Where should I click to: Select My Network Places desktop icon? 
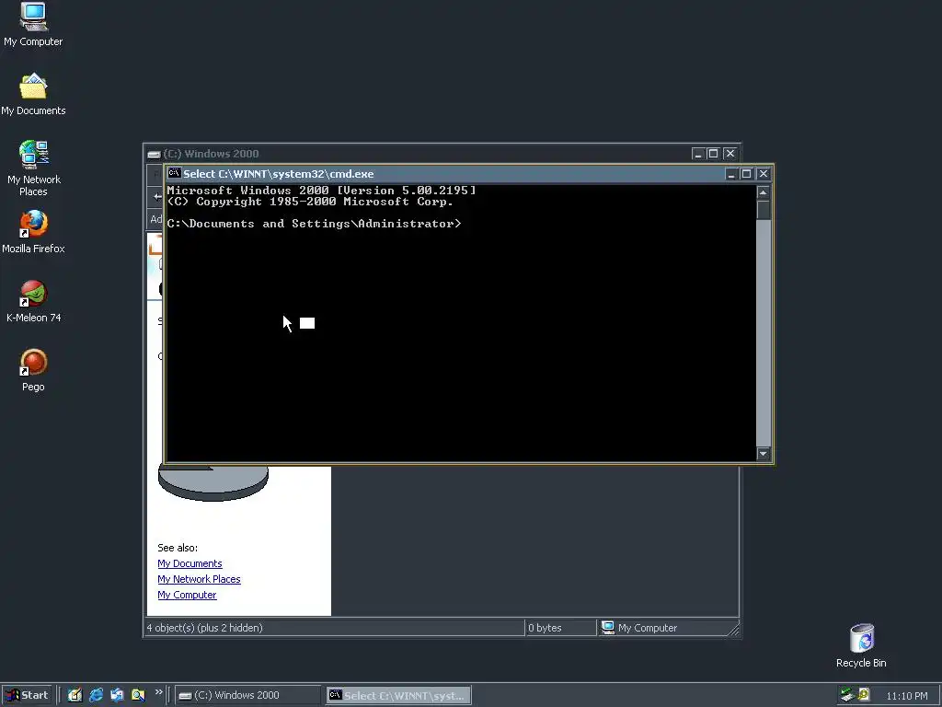tap(34, 168)
